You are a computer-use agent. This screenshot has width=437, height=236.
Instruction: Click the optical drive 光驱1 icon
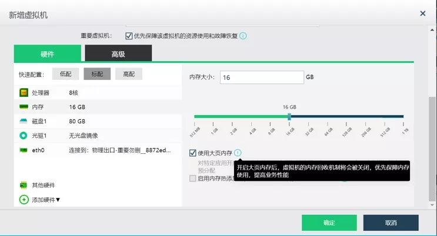click(x=24, y=136)
